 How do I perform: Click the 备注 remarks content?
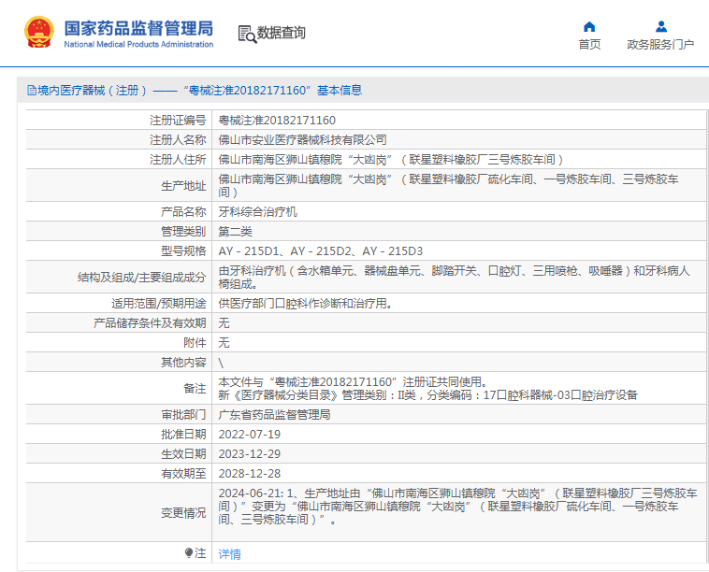click(x=427, y=389)
